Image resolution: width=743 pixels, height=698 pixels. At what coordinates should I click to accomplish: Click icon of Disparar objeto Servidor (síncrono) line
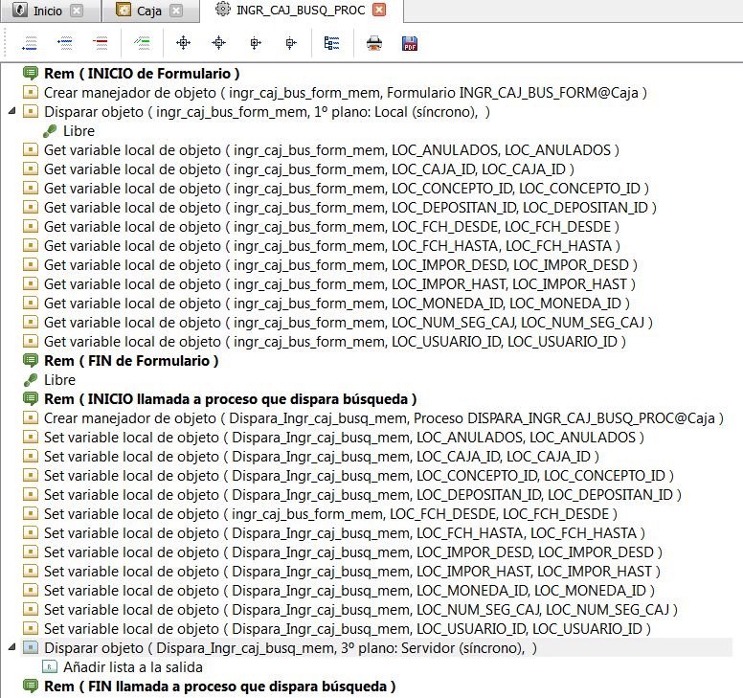click(x=31, y=647)
